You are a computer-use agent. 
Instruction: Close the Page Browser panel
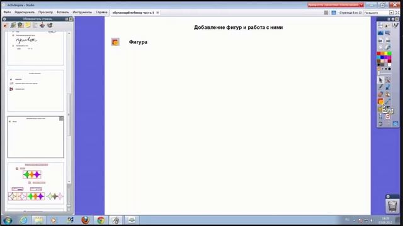tap(71, 19)
